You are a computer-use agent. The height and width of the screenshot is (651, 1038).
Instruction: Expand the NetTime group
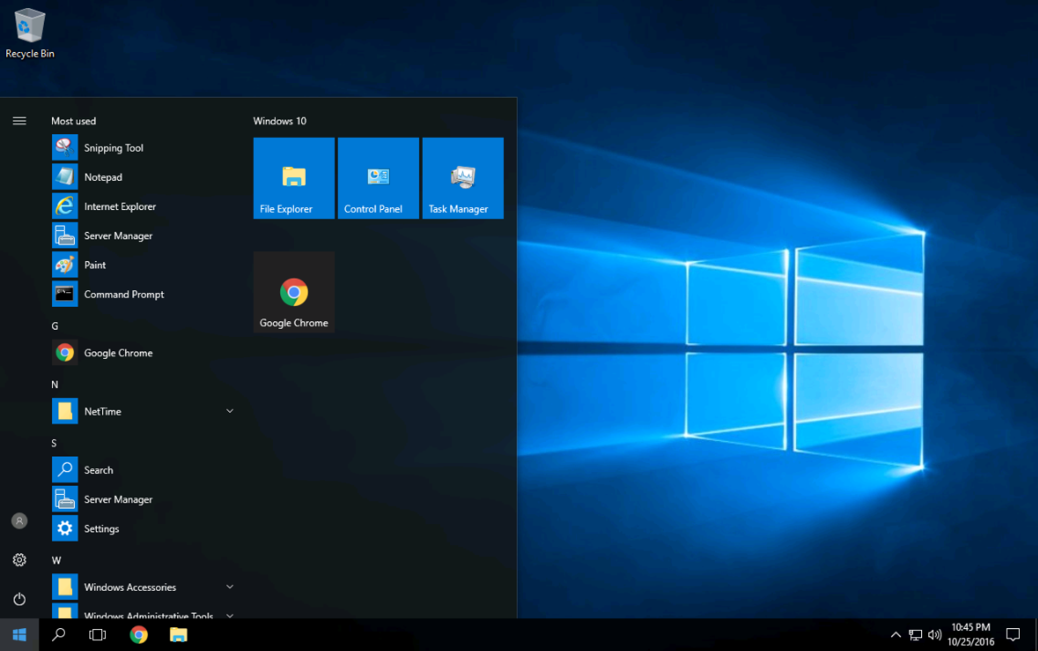coord(230,411)
